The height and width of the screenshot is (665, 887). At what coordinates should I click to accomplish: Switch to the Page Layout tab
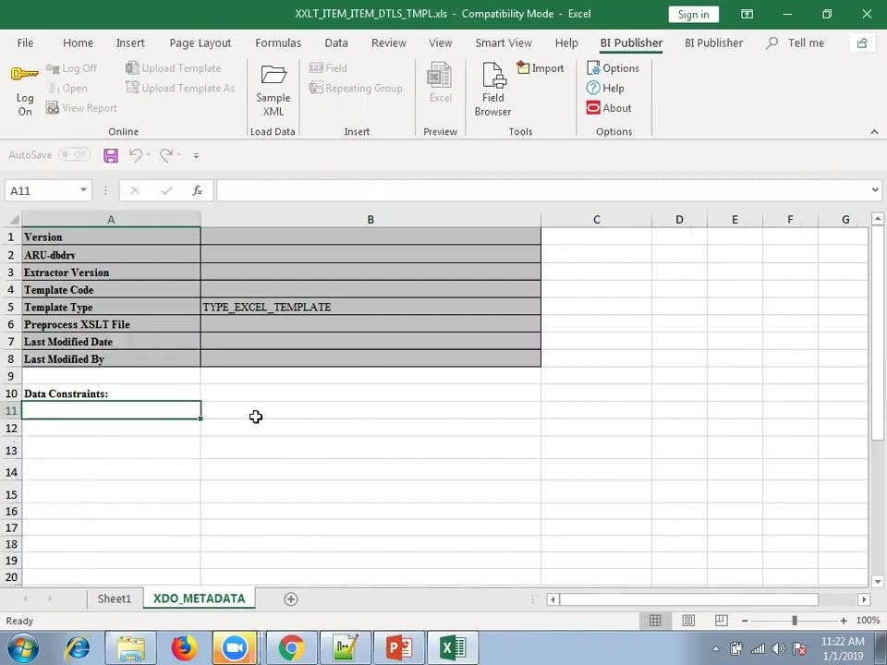(x=200, y=43)
